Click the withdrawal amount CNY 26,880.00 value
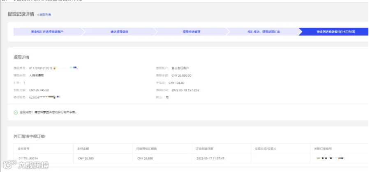Screen dimensions: 370x172 pyautogui.click(x=181, y=76)
